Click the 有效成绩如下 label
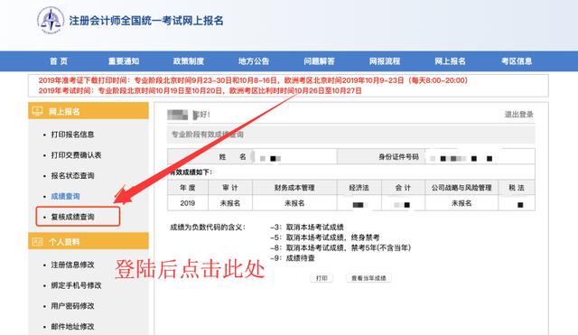This screenshot has height=335, width=578. (191, 172)
